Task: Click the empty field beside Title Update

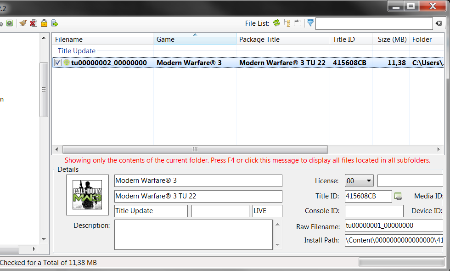Action: pyautogui.click(x=220, y=211)
